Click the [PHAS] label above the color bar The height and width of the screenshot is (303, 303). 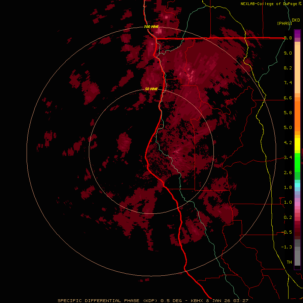pos(284,23)
